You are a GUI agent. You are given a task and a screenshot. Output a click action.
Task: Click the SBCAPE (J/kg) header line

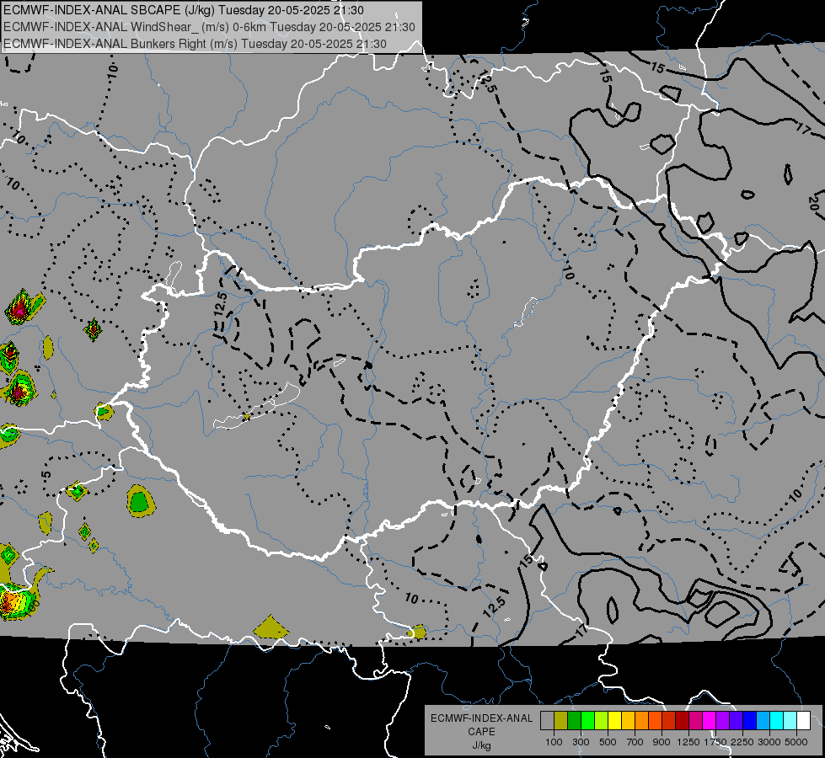183,10
